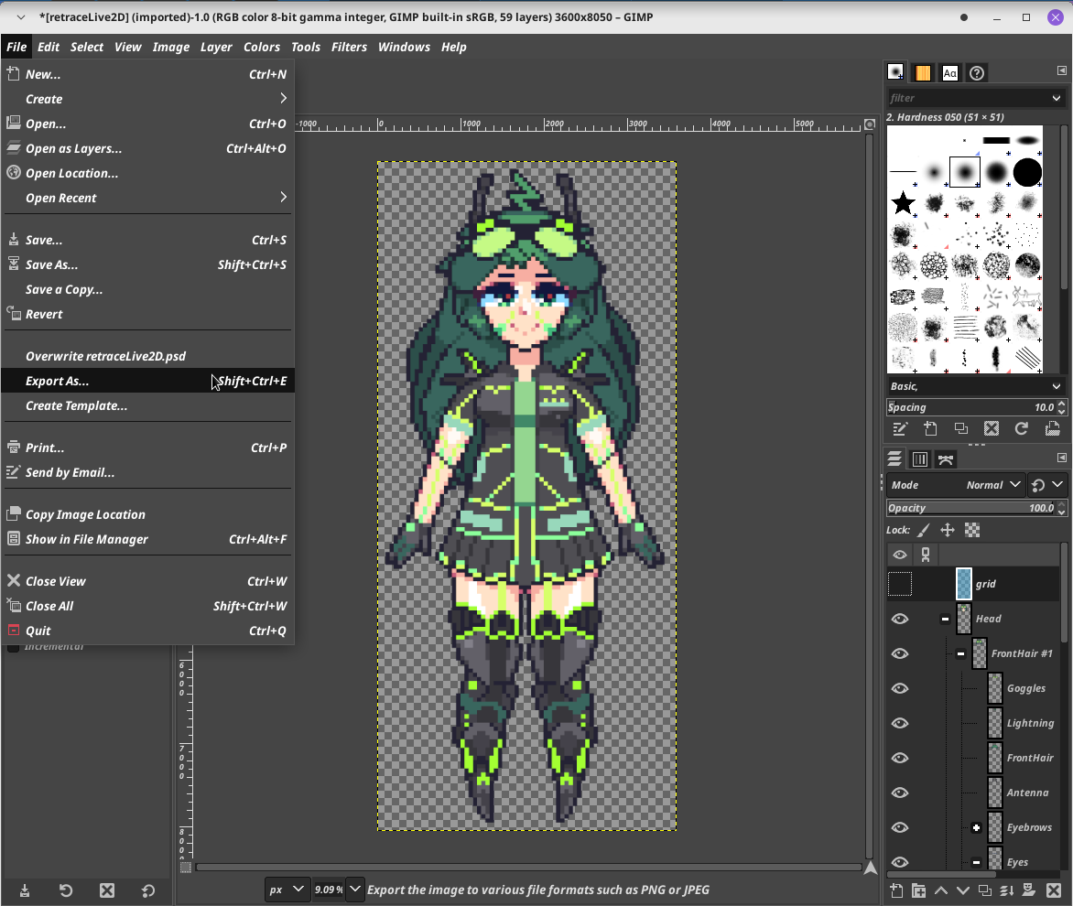Open the px units dropdown
The image size is (1073, 906).
[286, 890]
